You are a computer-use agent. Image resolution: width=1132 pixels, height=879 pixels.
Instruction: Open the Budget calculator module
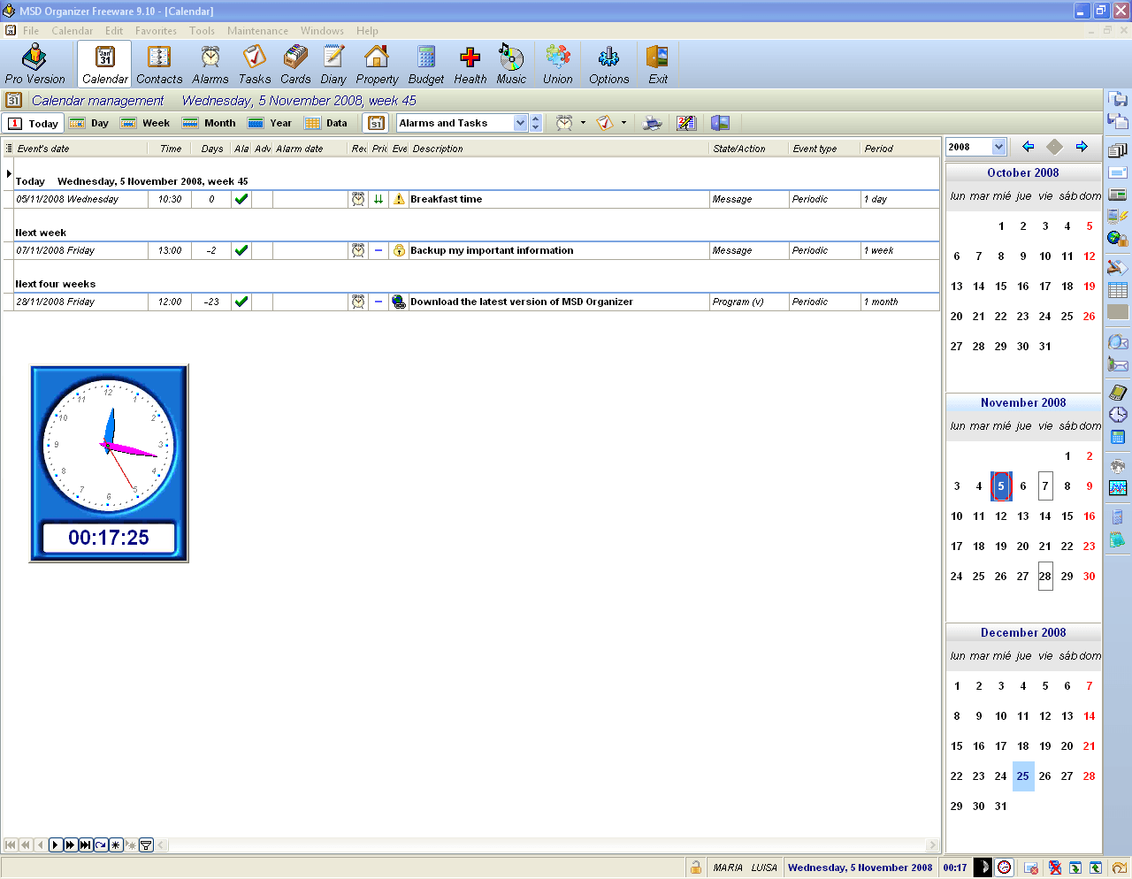point(426,64)
